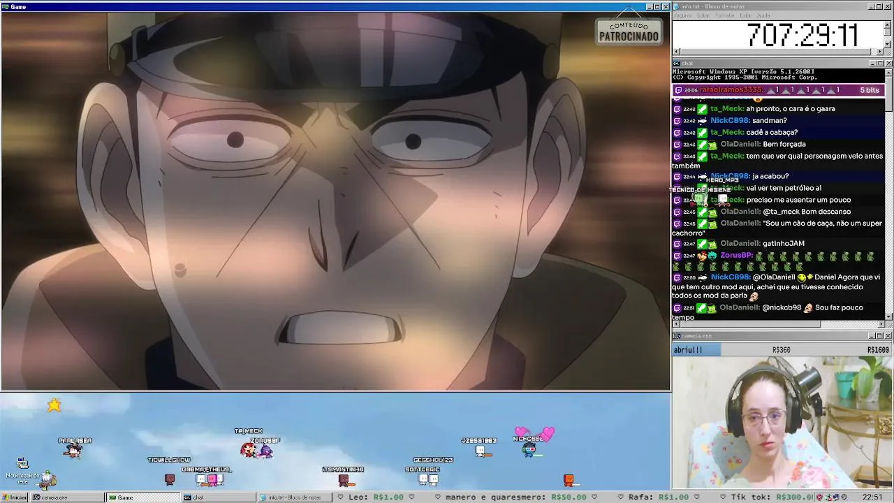The image size is (894, 503).
Task: Open Arquivo menu in Bloco de notas
Action: point(683,15)
